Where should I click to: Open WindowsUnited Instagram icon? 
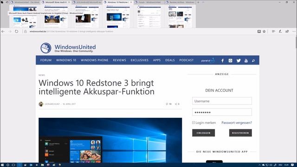(230, 60)
